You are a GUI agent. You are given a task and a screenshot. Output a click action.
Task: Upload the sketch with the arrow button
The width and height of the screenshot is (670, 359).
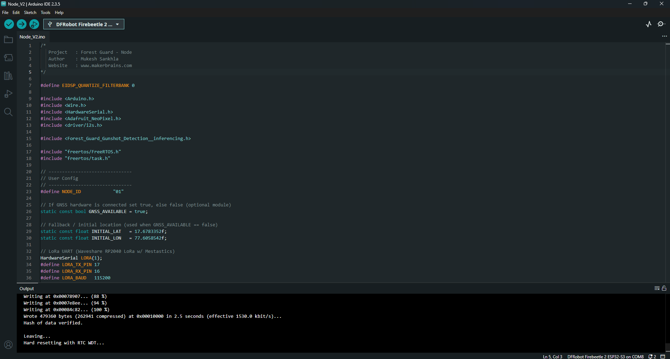pos(22,24)
